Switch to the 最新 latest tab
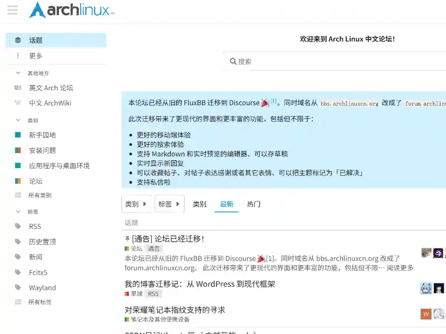Screen dimensions: 446x334 point(227,204)
